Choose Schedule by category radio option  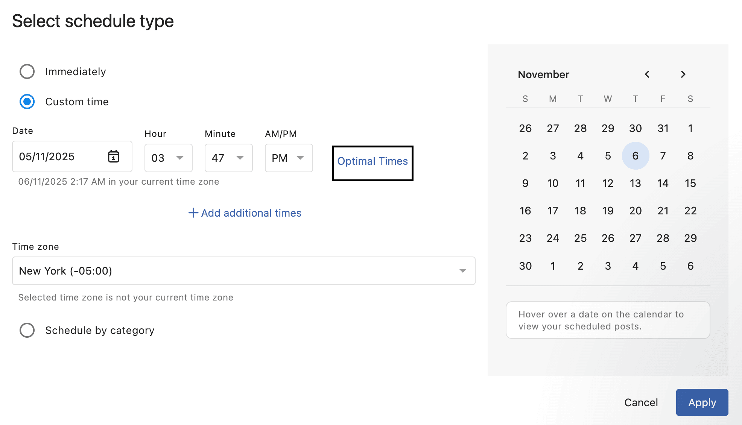[27, 330]
